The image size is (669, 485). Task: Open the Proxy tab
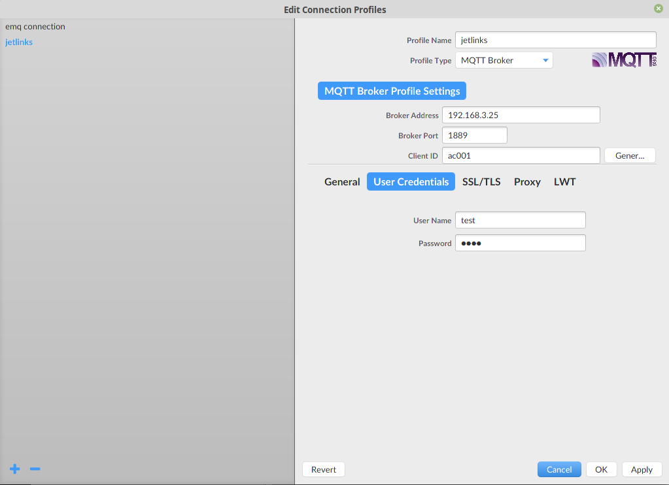coord(527,182)
